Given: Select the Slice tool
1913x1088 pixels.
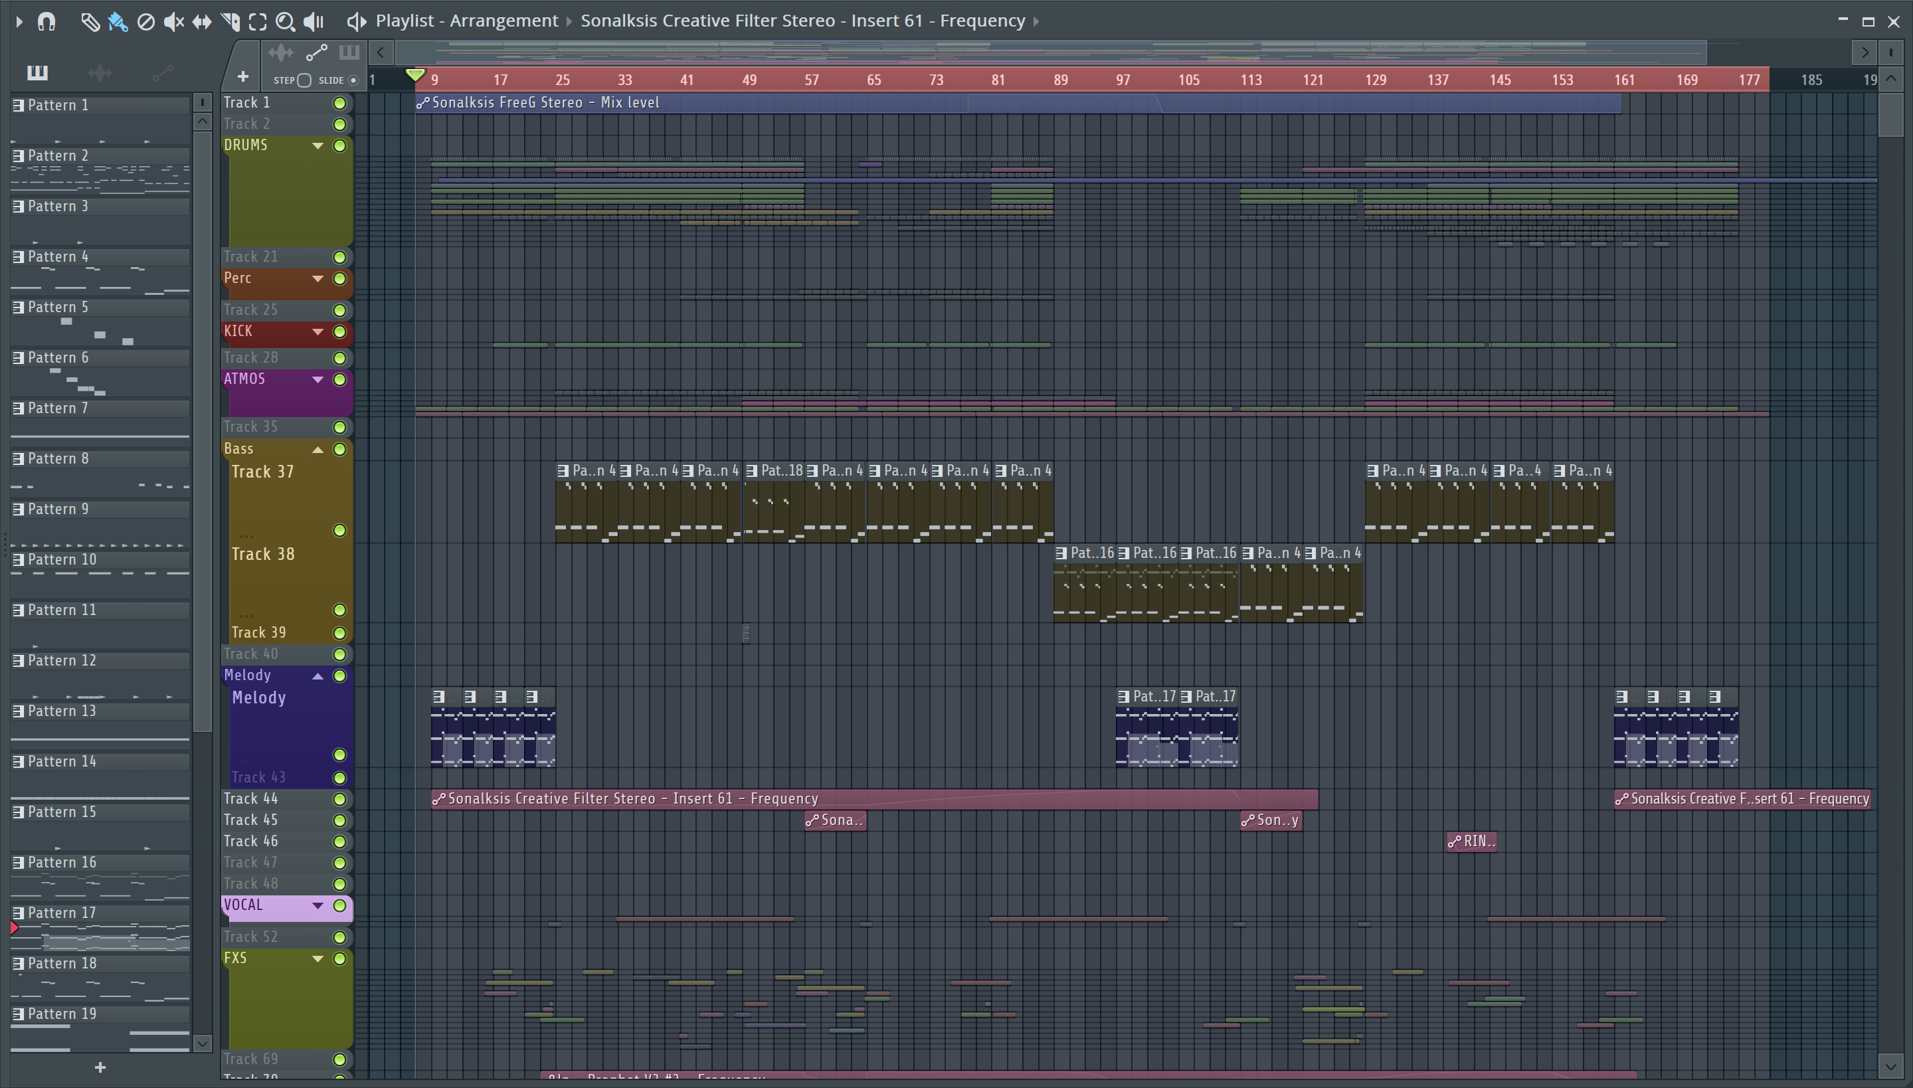Looking at the screenshot, I should (x=230, y=22).
